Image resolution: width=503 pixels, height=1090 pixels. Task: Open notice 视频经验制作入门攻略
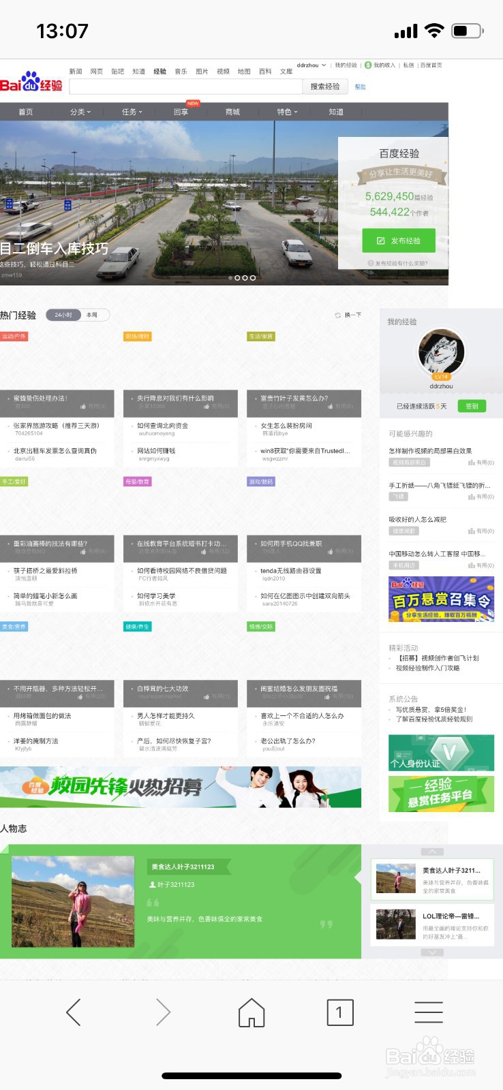pos(427,668)
